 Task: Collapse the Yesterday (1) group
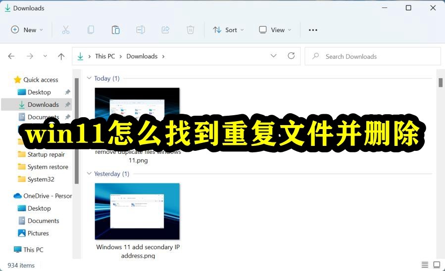(89, 174)
